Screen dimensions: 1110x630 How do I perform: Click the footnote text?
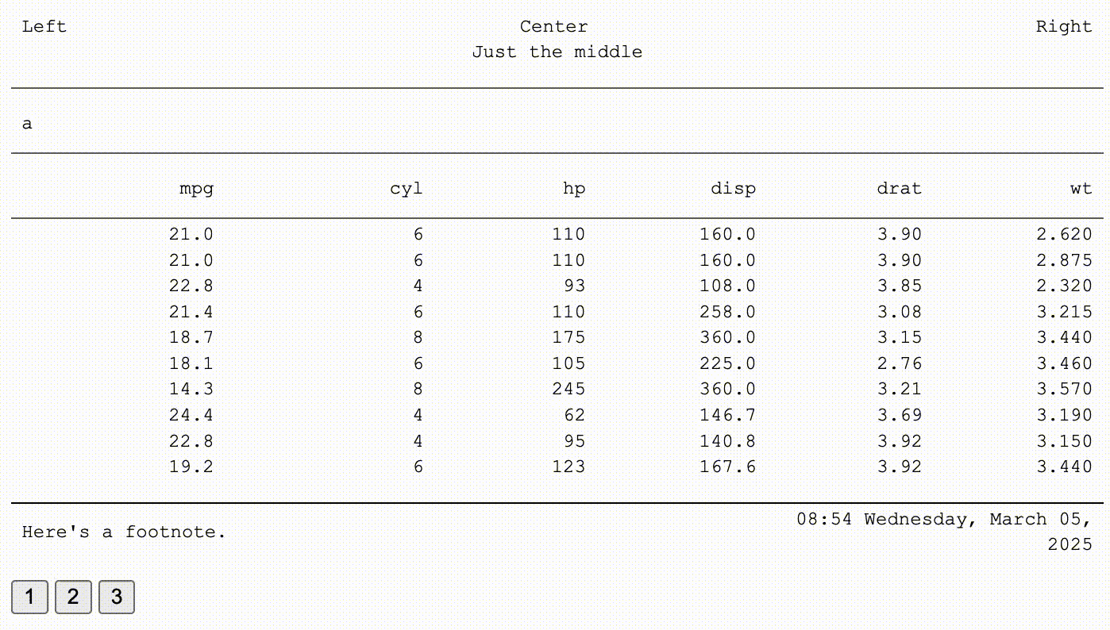pyautogui.click(x=124, y=532)
